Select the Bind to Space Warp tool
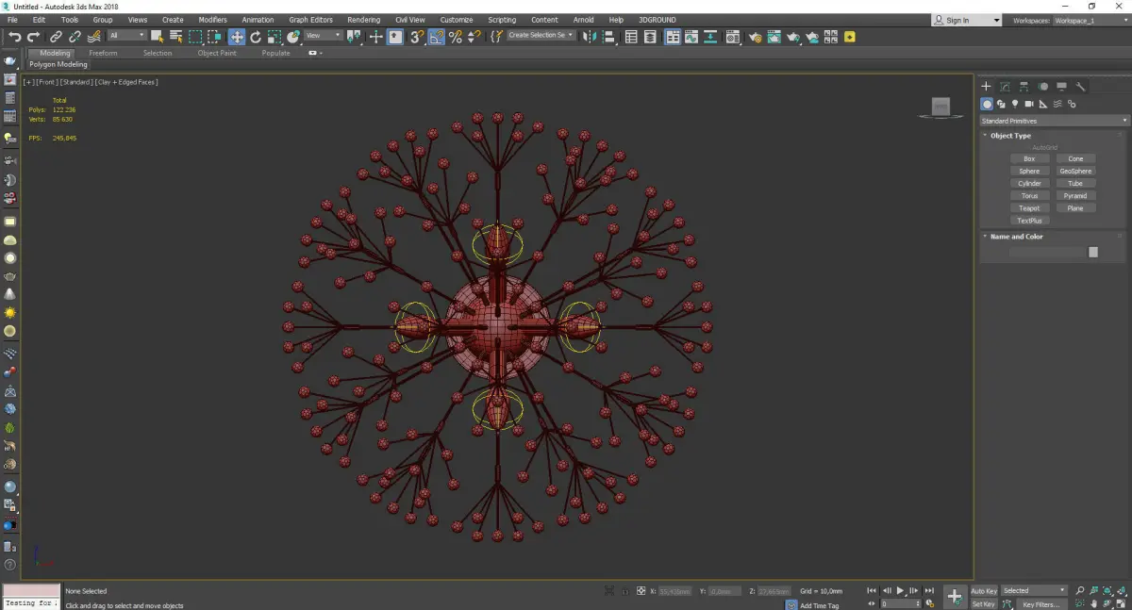Image resolution: width=1132 pixels, height=610 pixels. click(95, 37)
